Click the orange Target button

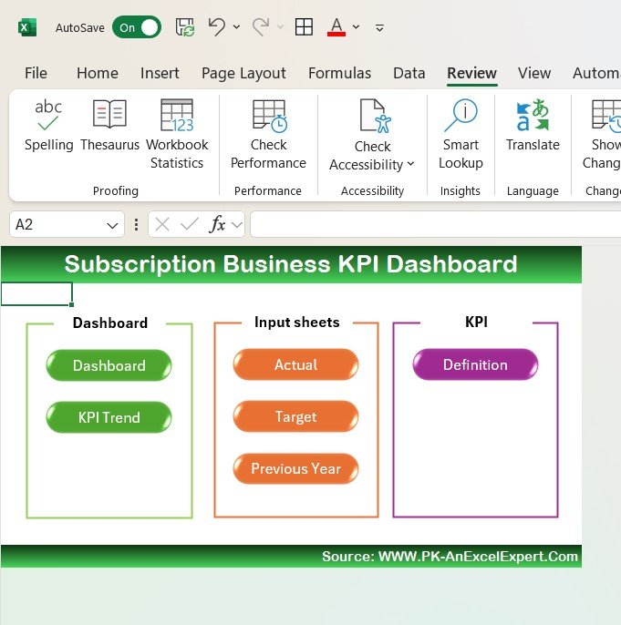coord(296,416)
